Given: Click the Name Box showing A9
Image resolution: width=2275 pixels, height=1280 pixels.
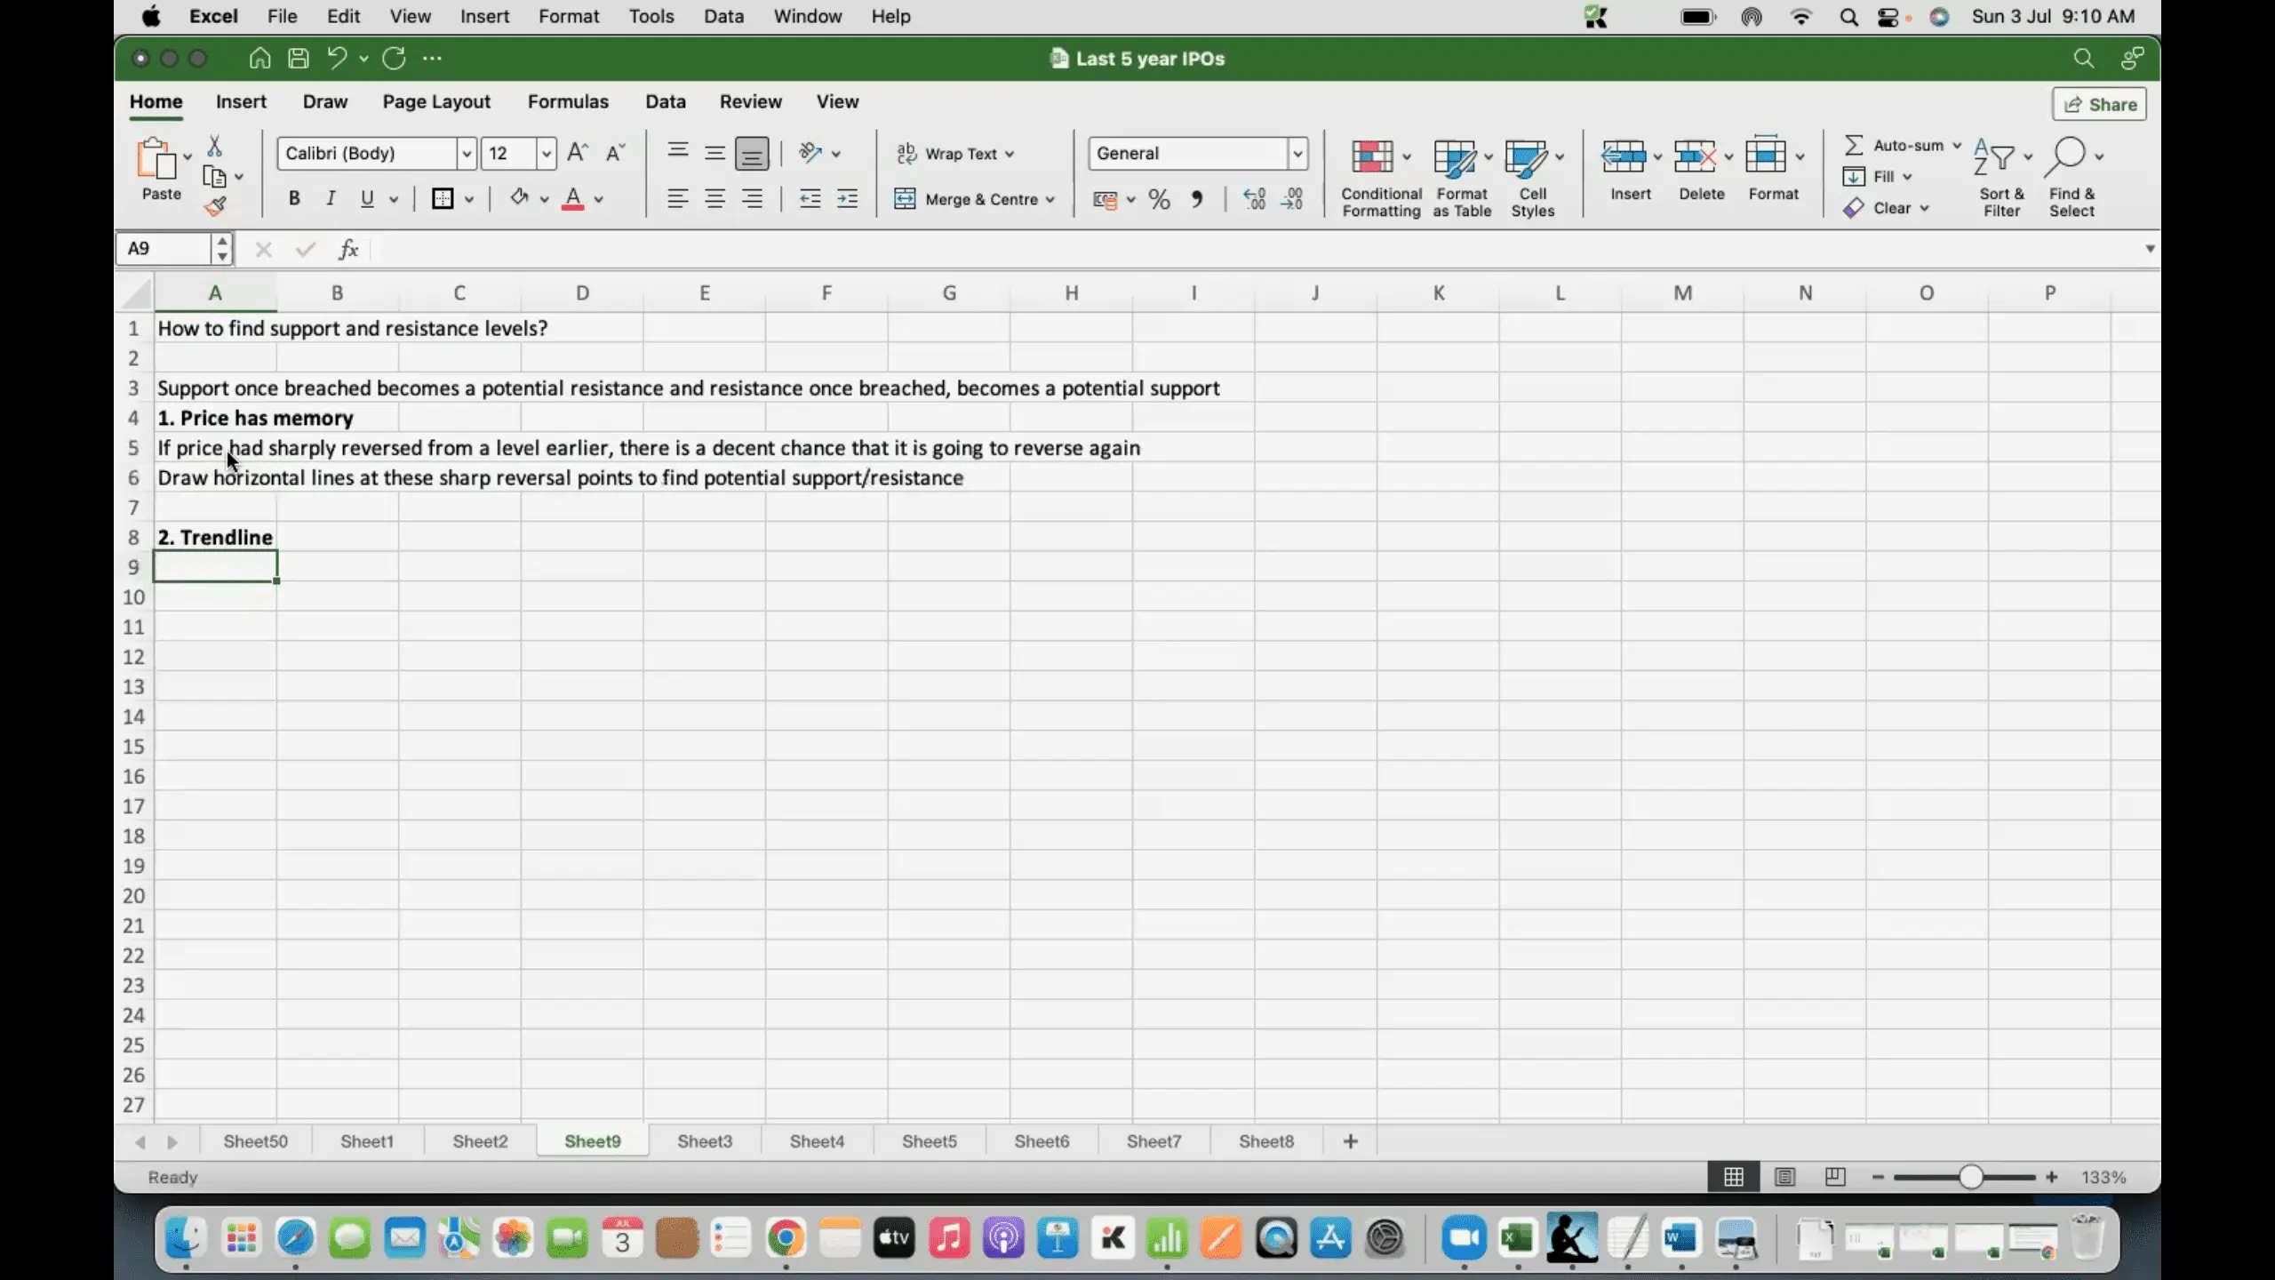Looking at the screenshot, I should tap(164, 248).
